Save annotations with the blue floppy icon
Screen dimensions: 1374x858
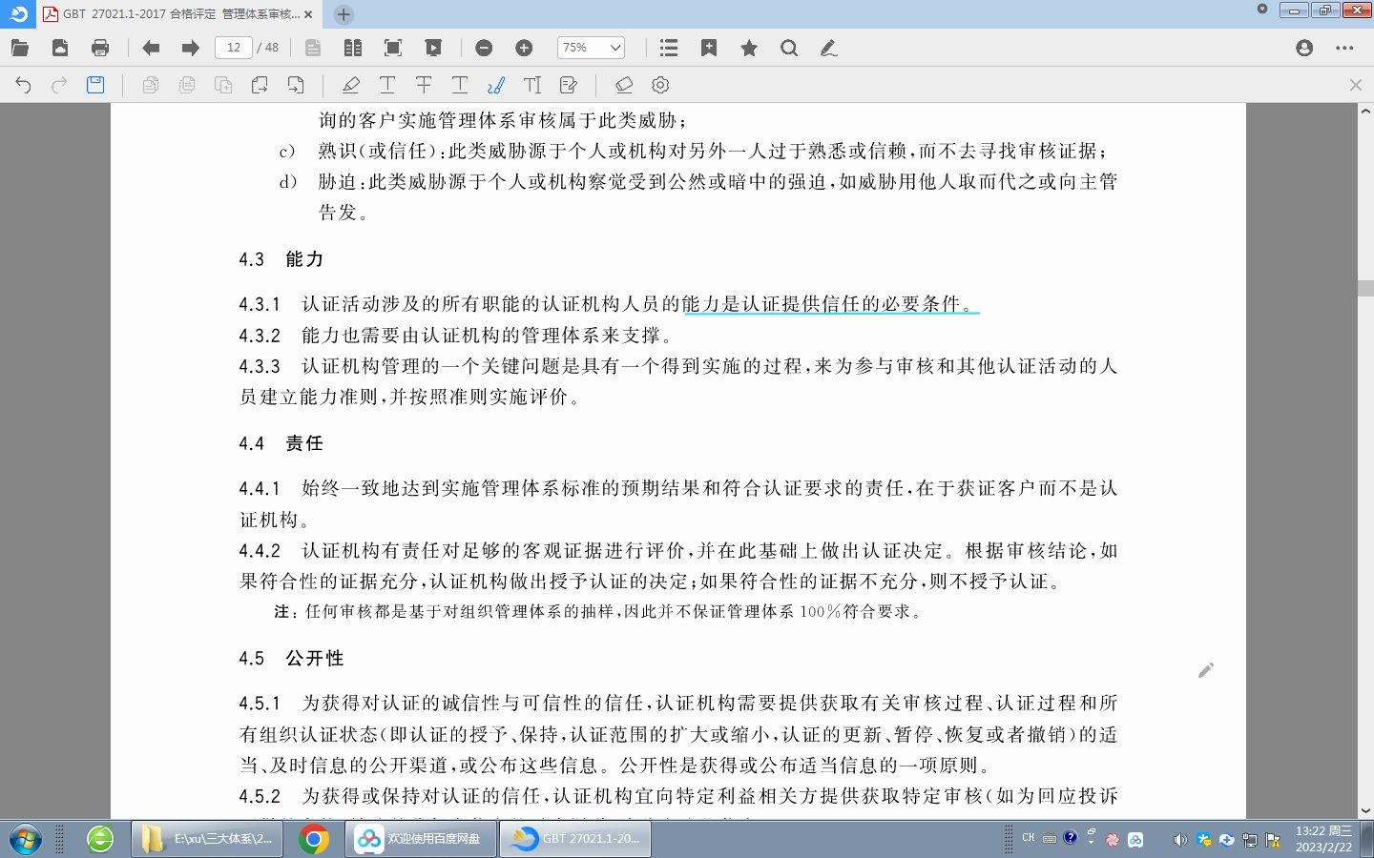click(95, 85)
